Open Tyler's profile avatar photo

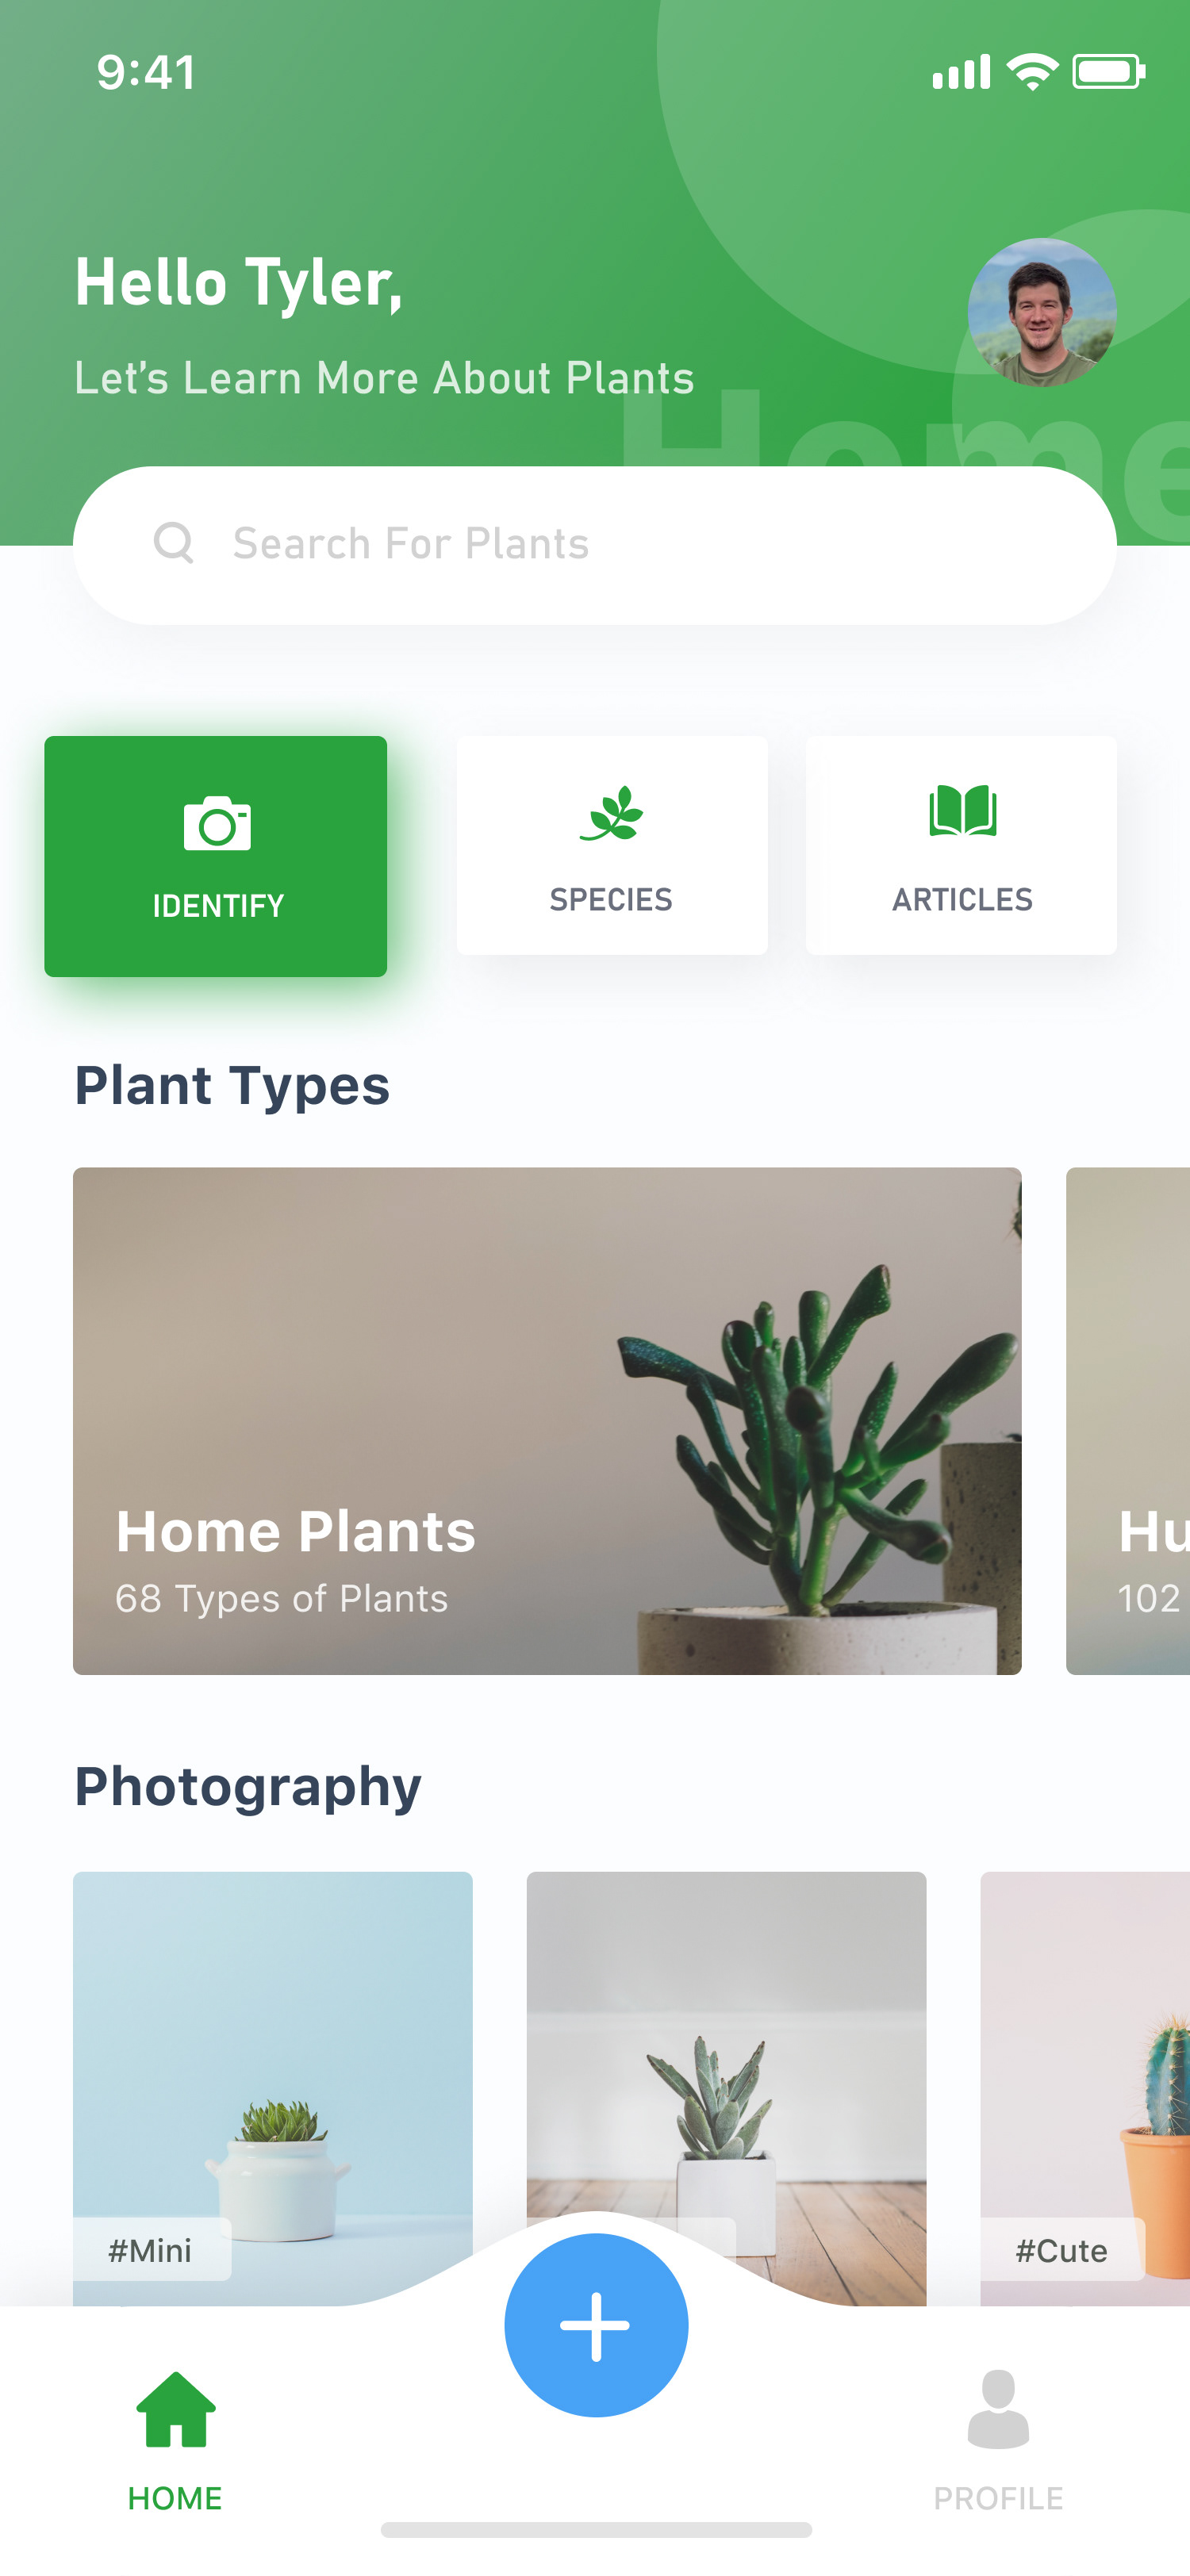1041,312
